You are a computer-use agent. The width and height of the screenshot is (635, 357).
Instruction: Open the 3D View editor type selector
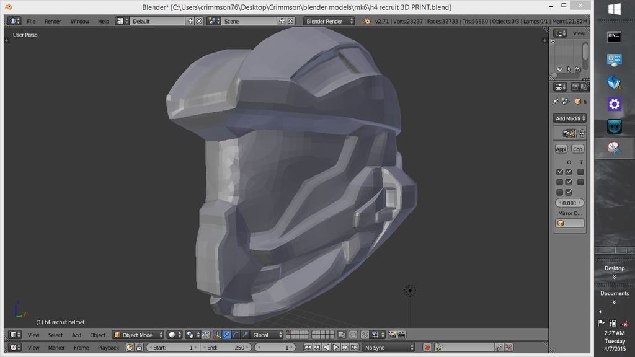[15, 335]
